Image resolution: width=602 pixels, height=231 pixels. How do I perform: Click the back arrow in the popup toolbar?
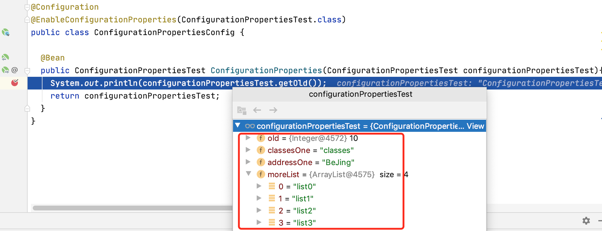257,110
